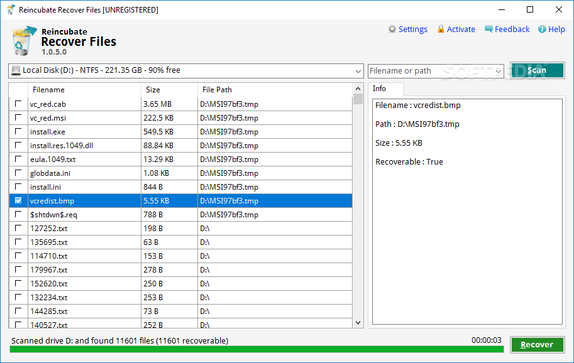
Task: Maximize the Recover Files window
Action: tap(530, 10)
